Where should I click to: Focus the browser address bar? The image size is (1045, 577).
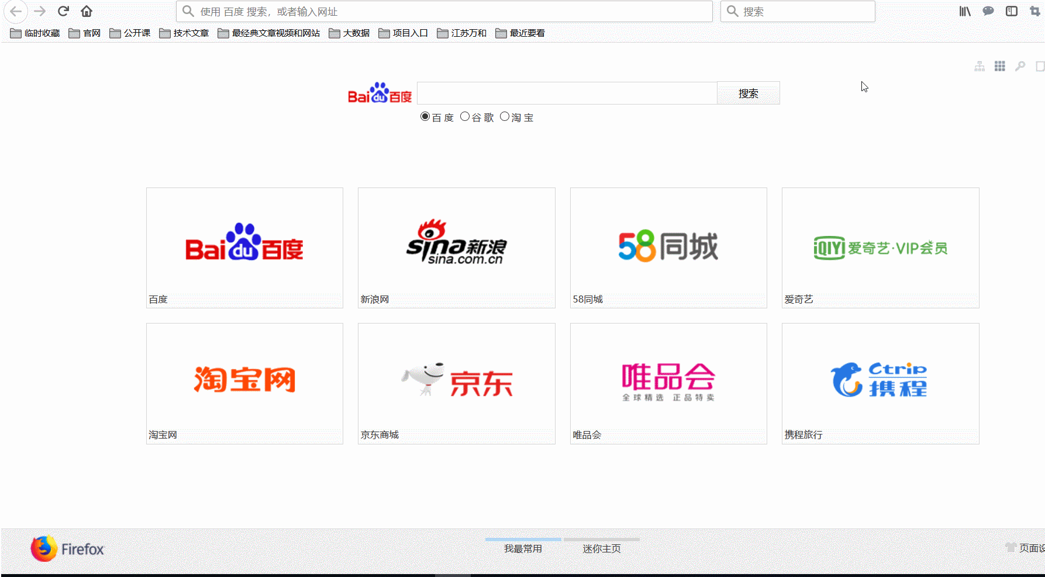point(444,12)
